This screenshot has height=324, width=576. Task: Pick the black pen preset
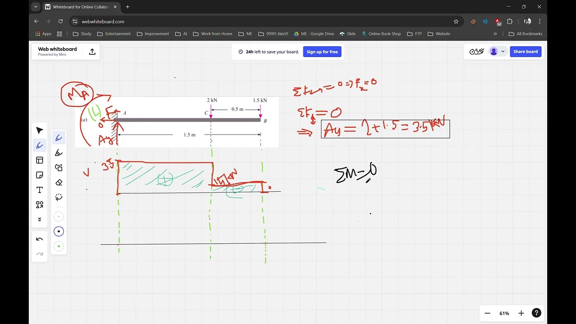pos(58,231)
